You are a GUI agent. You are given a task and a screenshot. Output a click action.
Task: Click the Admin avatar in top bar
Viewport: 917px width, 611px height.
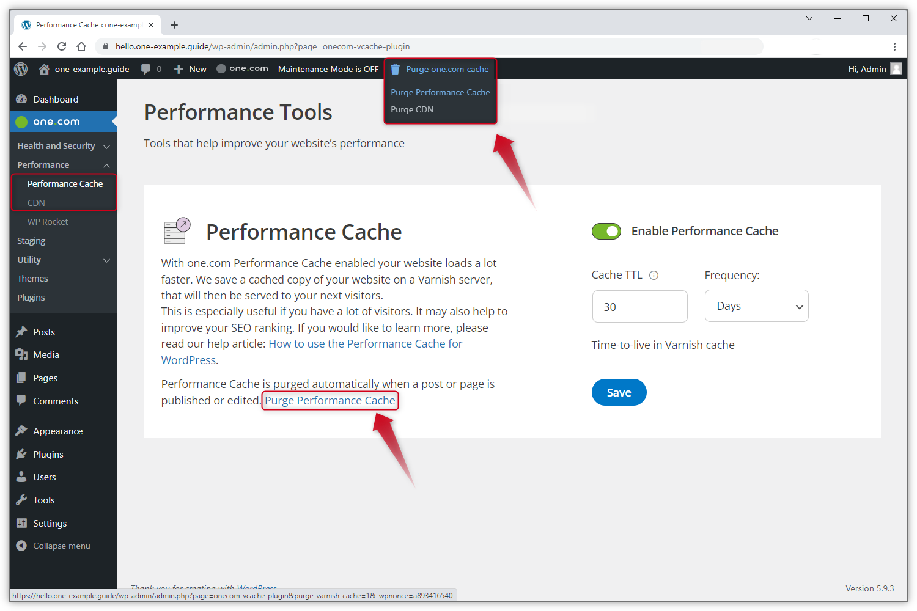[896, 69]
